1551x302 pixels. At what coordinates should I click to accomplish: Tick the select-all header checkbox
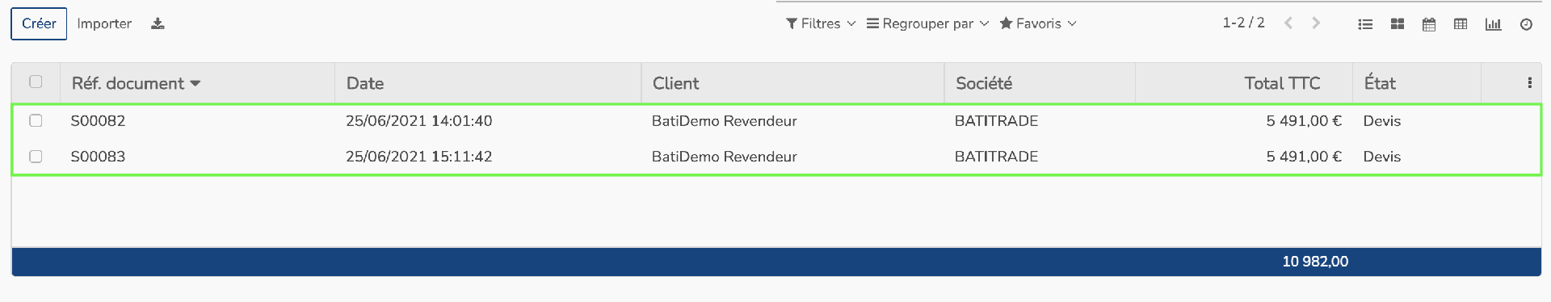pos(36,82)
